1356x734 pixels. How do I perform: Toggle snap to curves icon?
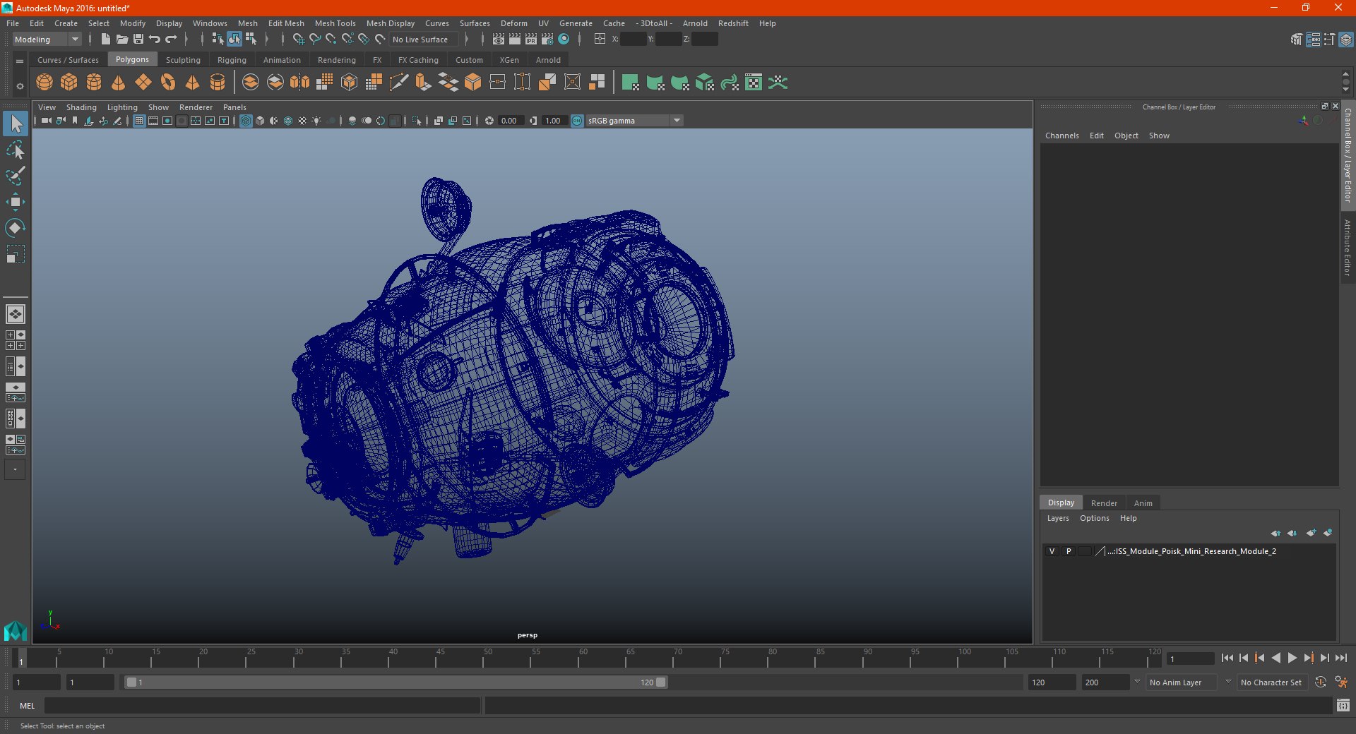click(315, 40)
